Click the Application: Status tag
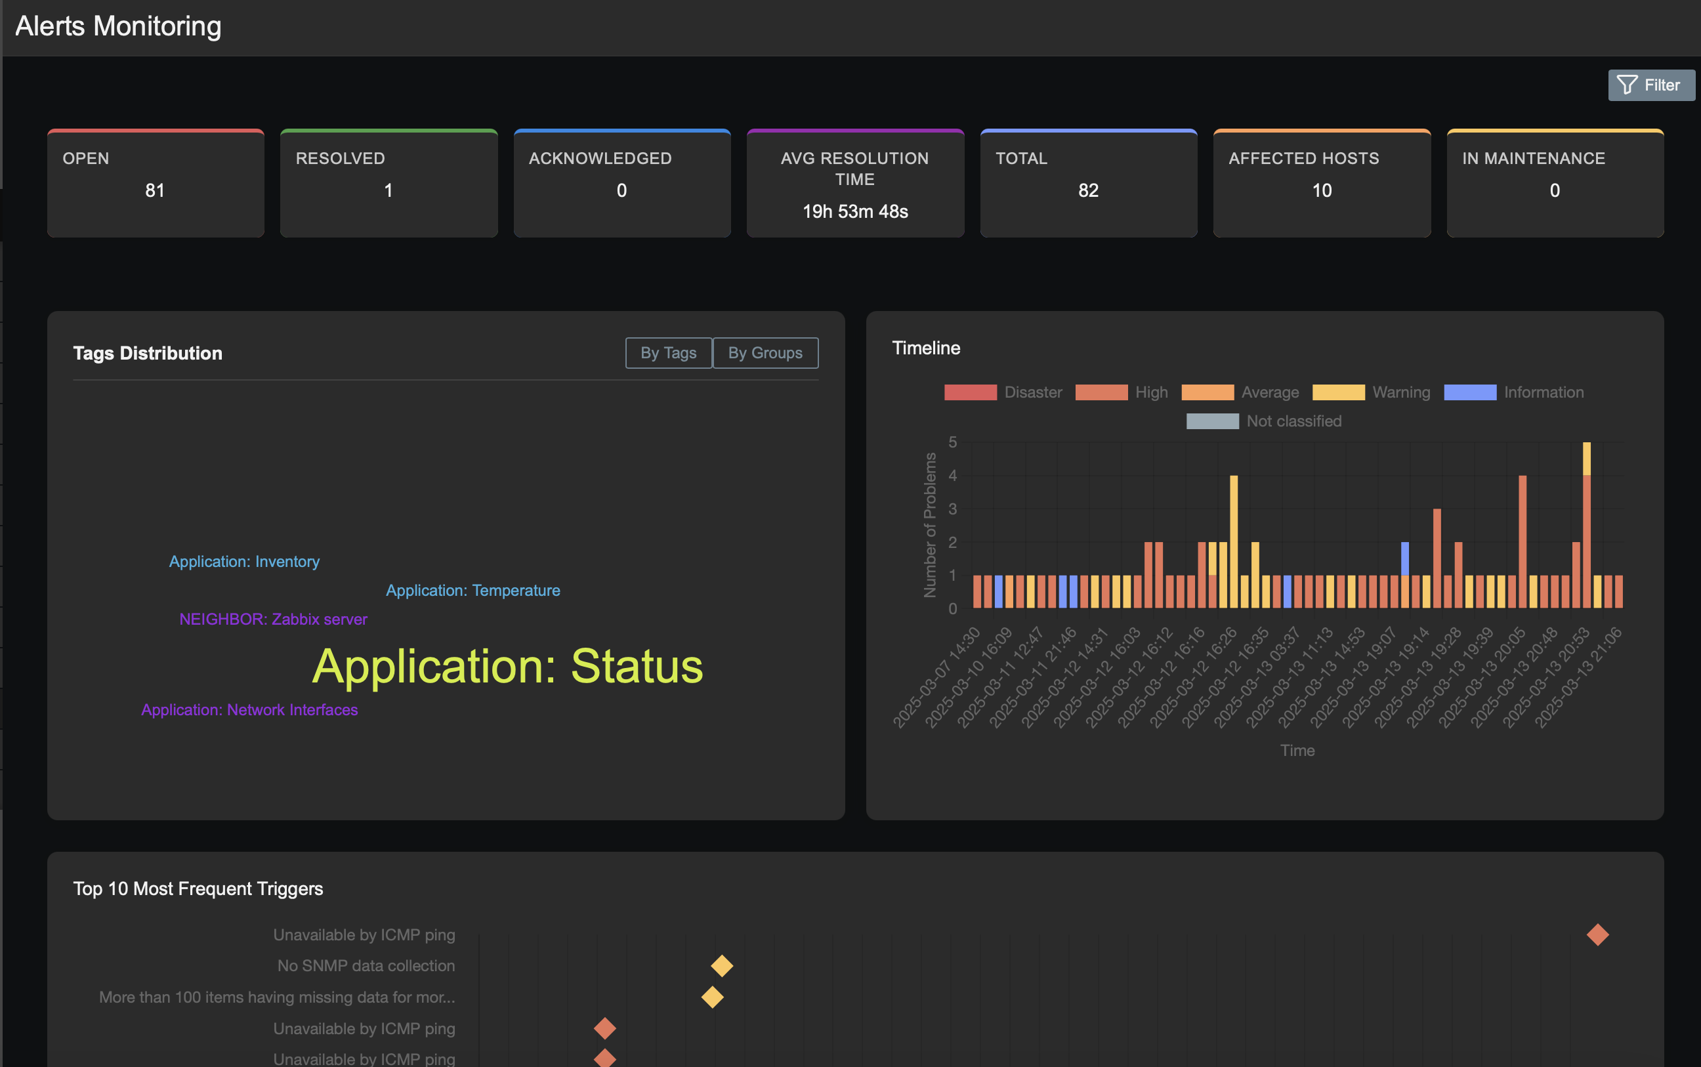The height and width of the screenshot is (1067, 1701). 507,665
